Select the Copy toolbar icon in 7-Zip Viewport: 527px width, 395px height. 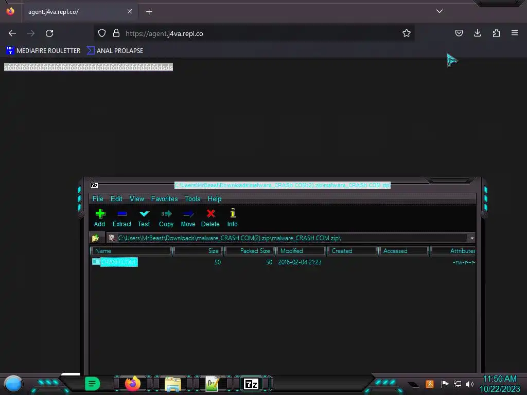[x=166, y=218]
